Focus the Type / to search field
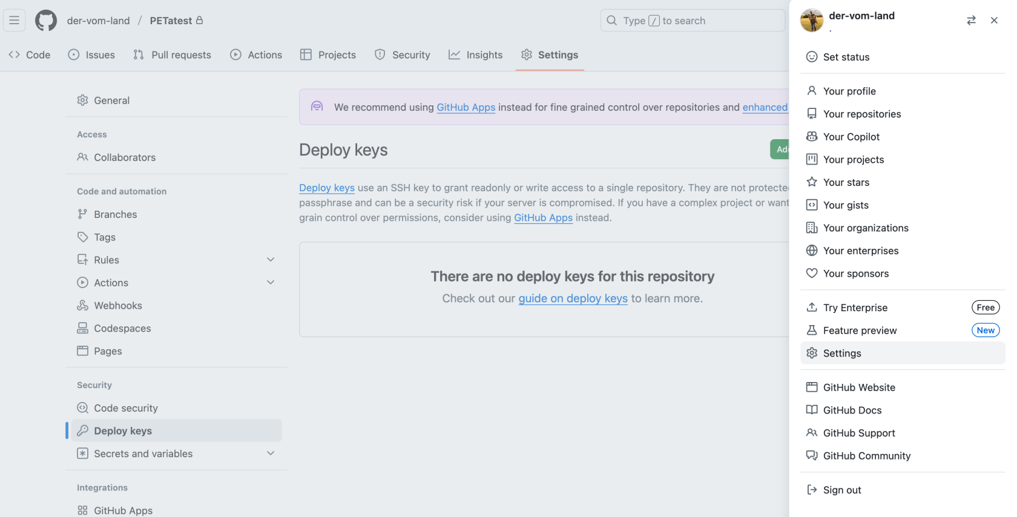The height and width of the screenshot is (517, 1017). coord(693,21)
